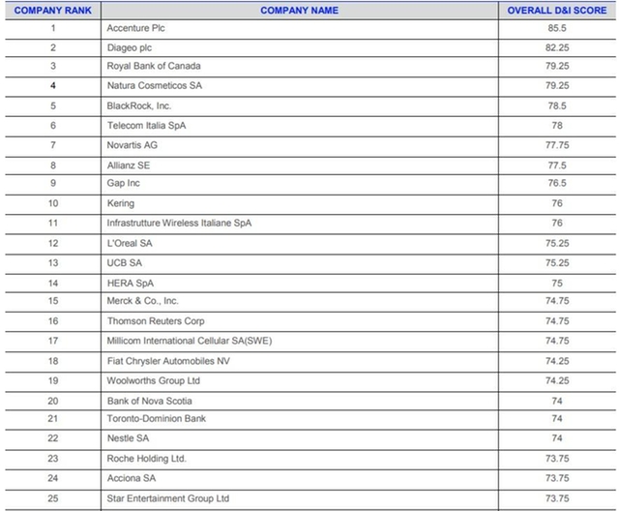This screenshot has height=511, width=619.
Task: Click the L'Oreal SA company name
Action: tap(130, 243)
